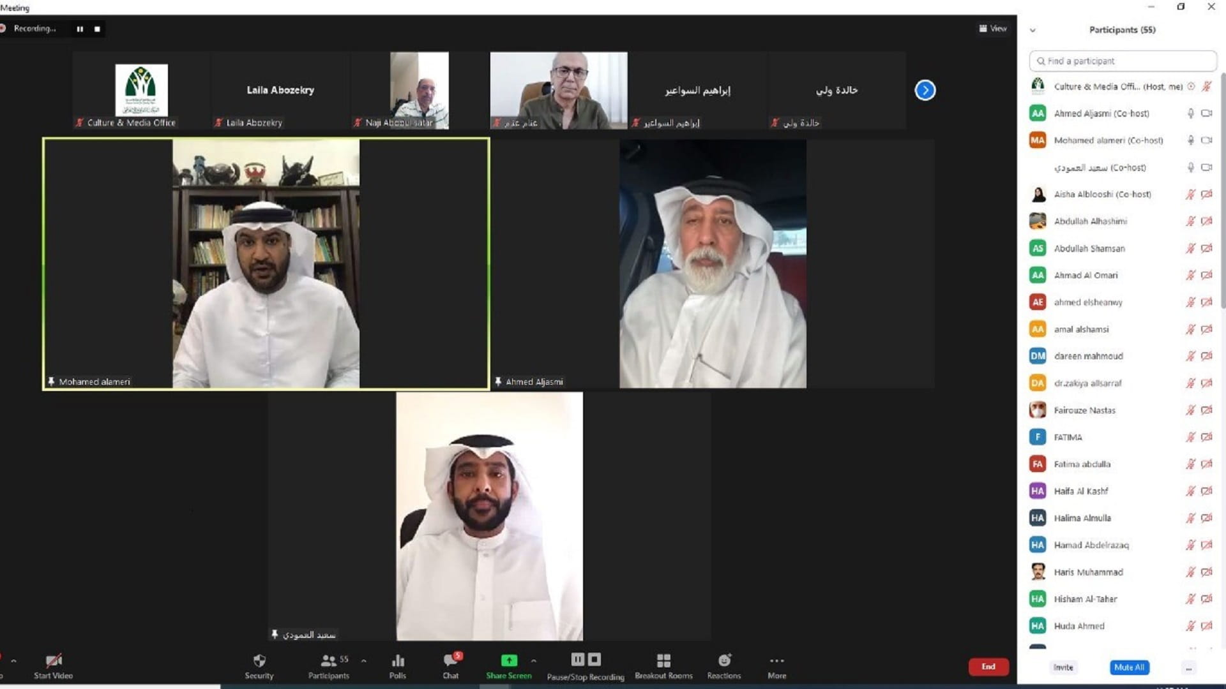This screenshot has width=1226, height=689.
Task: End the meeting
Action: pyautogui.click(x=988, y=666)
